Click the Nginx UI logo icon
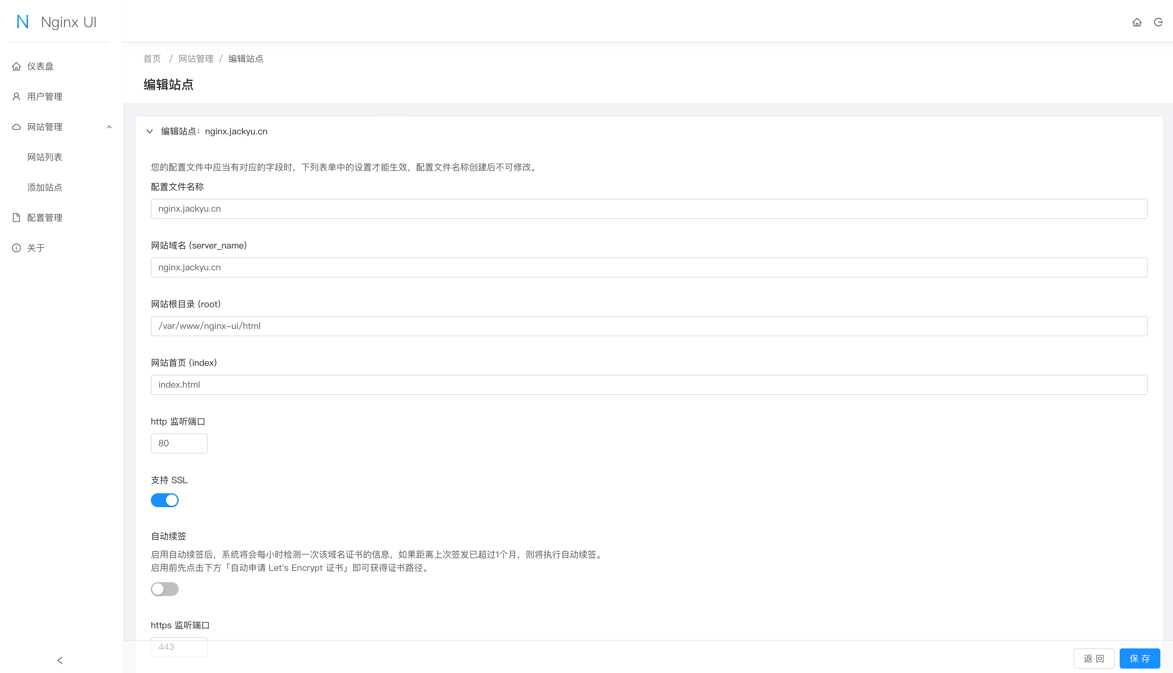1173x673 pixels. tap(23, 22)
